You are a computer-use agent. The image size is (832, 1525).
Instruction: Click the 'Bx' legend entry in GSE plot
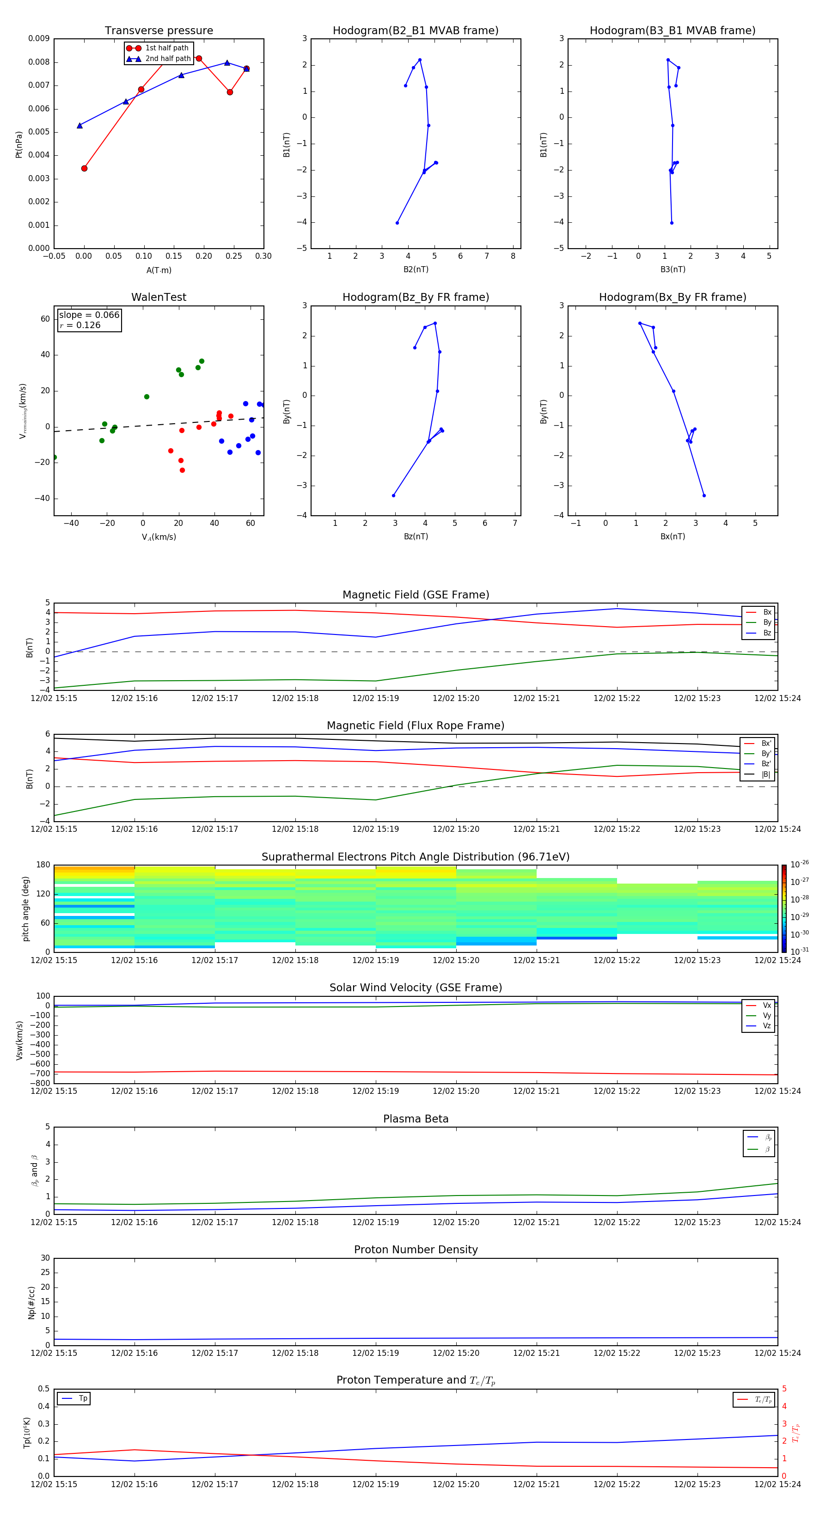click(x=759, y=612)
